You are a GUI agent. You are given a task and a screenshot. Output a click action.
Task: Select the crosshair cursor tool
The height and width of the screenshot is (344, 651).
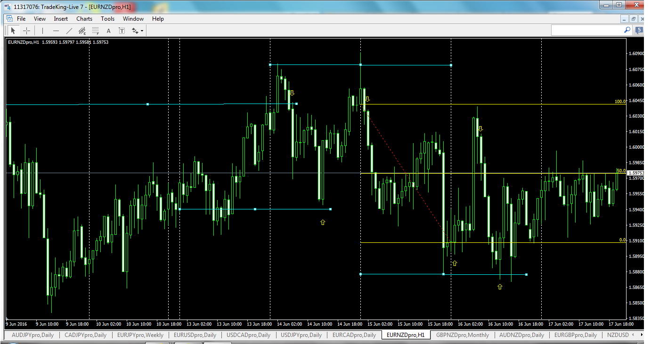point(26,30)
